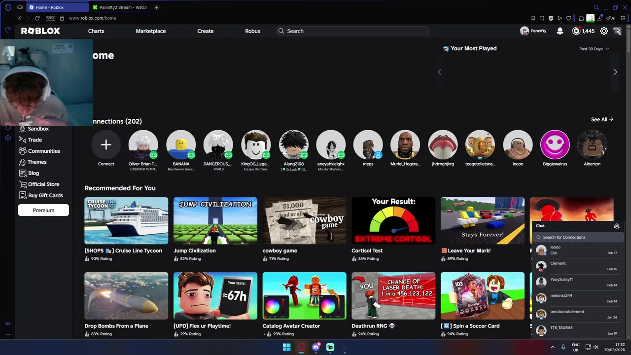Show hidden tray icons chevron

(552, 347)
